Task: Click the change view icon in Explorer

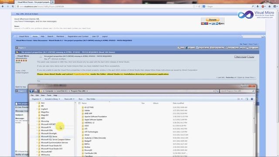Action: point(239,99)
